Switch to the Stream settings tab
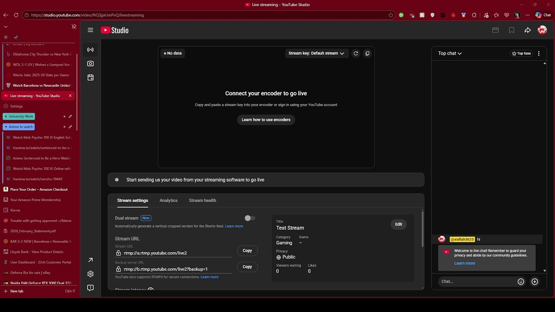This screenshot has width=555, height=312. point(133,200)
